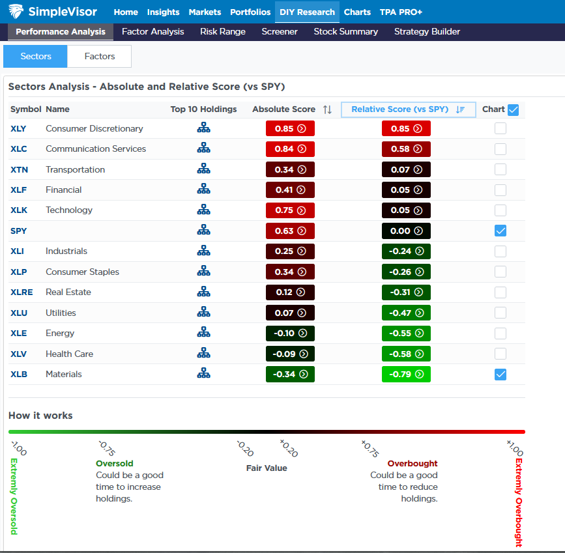
Task: Click the XLU Utilities symbol link
Action: 18,313
